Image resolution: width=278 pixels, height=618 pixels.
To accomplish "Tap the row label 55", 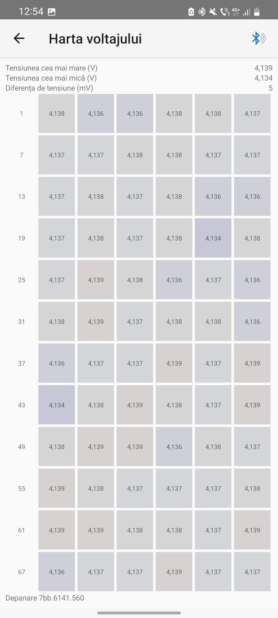I will click(21, 489).
